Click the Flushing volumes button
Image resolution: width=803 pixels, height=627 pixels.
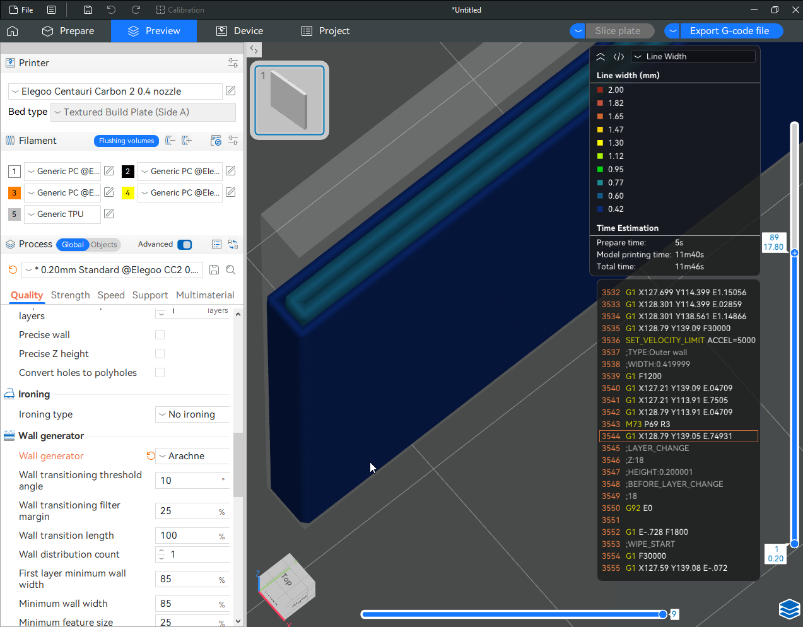(126, 141)
